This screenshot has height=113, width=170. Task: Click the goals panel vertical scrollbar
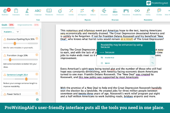coord(41,39)
